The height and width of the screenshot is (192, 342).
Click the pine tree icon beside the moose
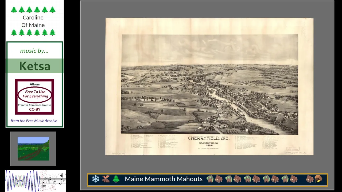116,179
